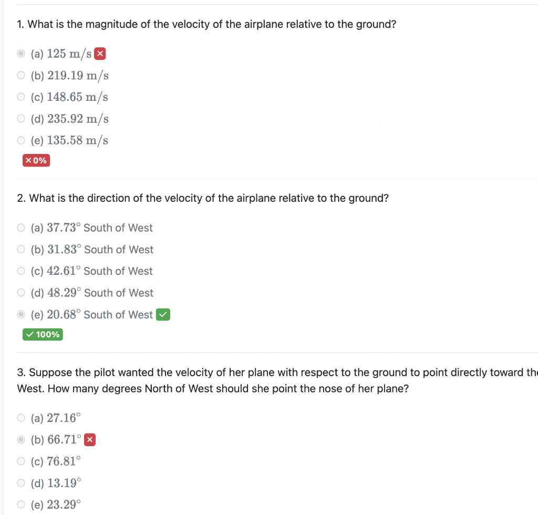Click question 2 heading text
The image size is (538, 515).
click(x=202, y=198)
